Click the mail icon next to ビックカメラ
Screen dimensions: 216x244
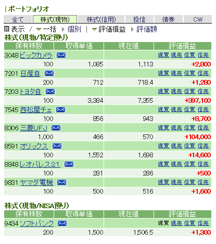[61, 55]
